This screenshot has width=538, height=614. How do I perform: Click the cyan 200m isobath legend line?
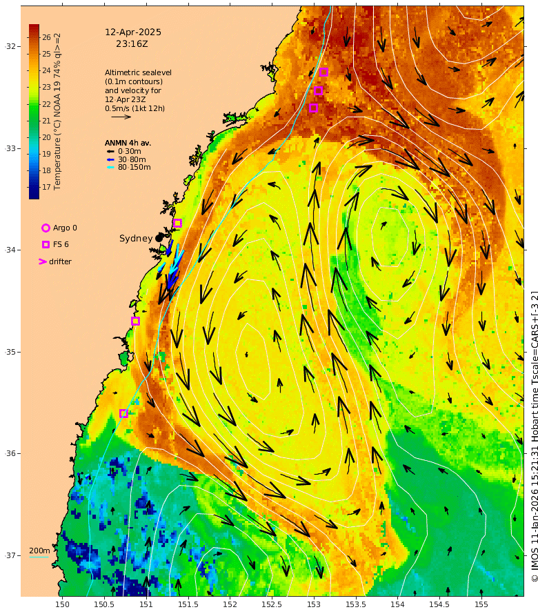point(39,557)
